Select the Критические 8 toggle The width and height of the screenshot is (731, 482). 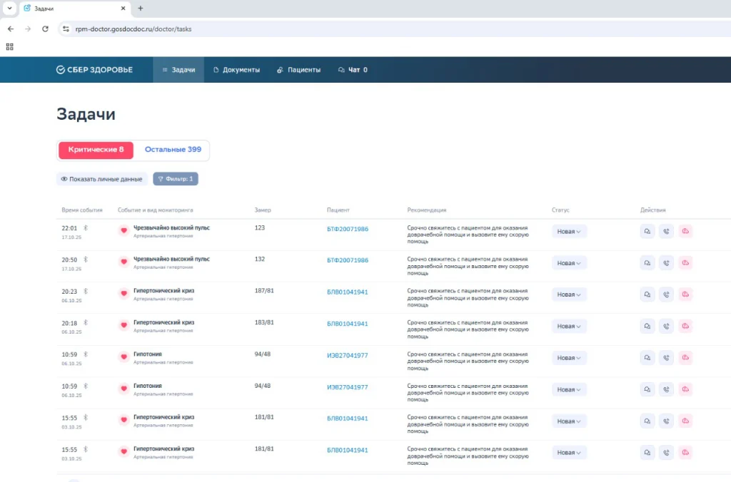coord(96,150)
